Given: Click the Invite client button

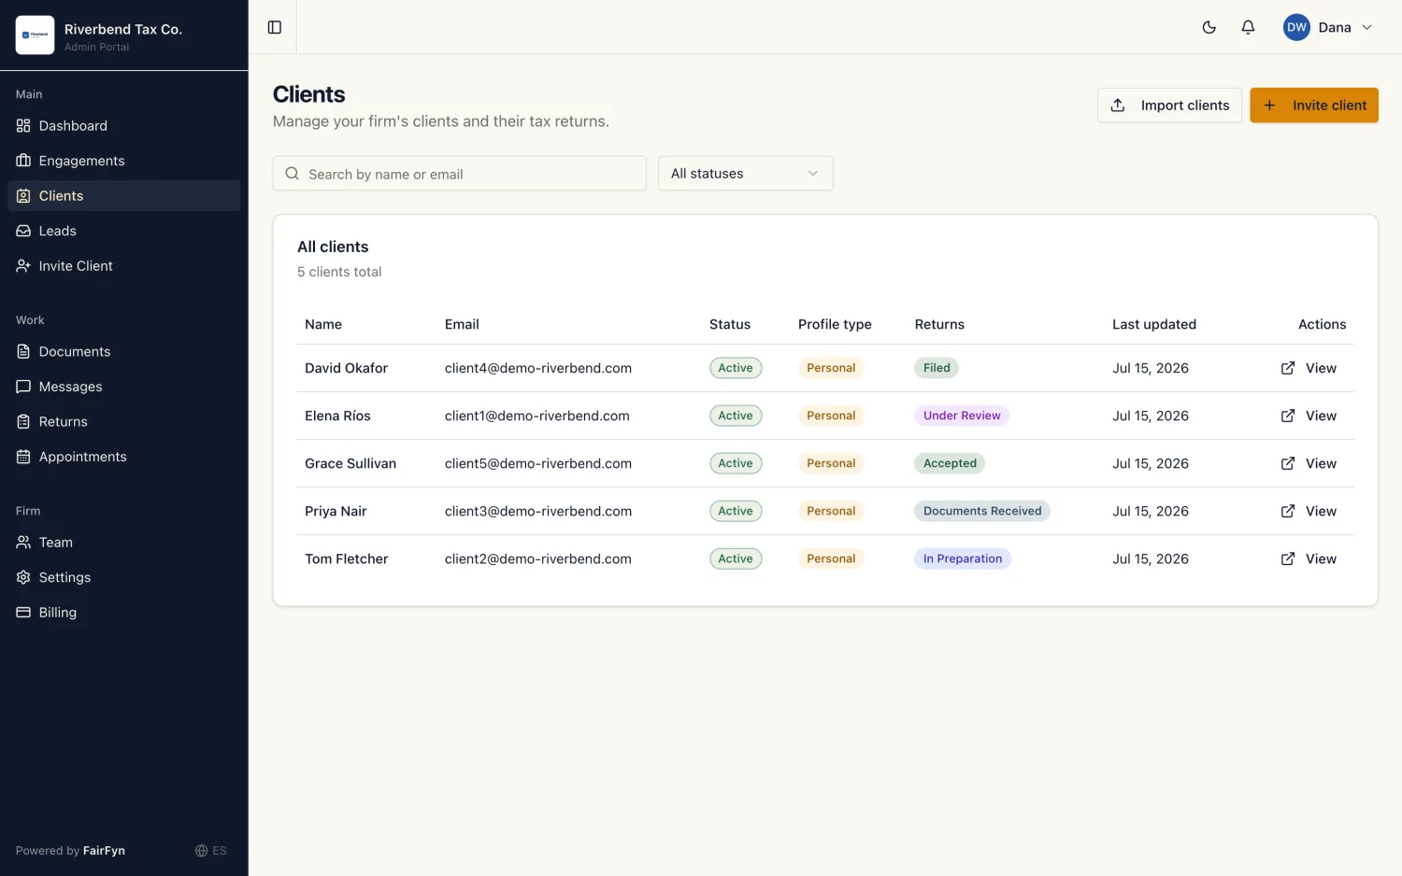Looking at the screenshot, I should 1314,106.
